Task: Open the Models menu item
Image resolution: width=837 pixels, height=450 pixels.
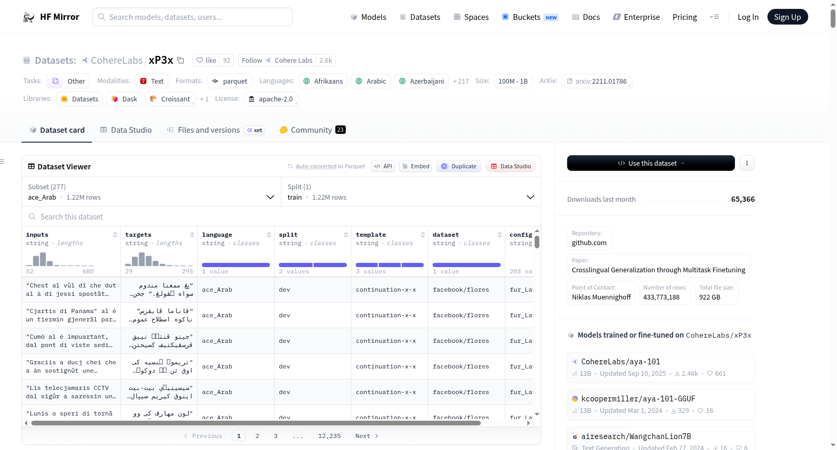Action: click(368, 17)
